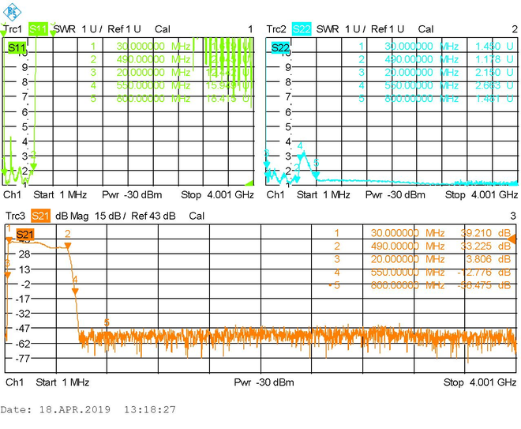The height and width of the screenshot is (429, 521).
Task: Select marker 4 triangle on the S21 trace
Action: pyautogui.click(x=75, y=292)
